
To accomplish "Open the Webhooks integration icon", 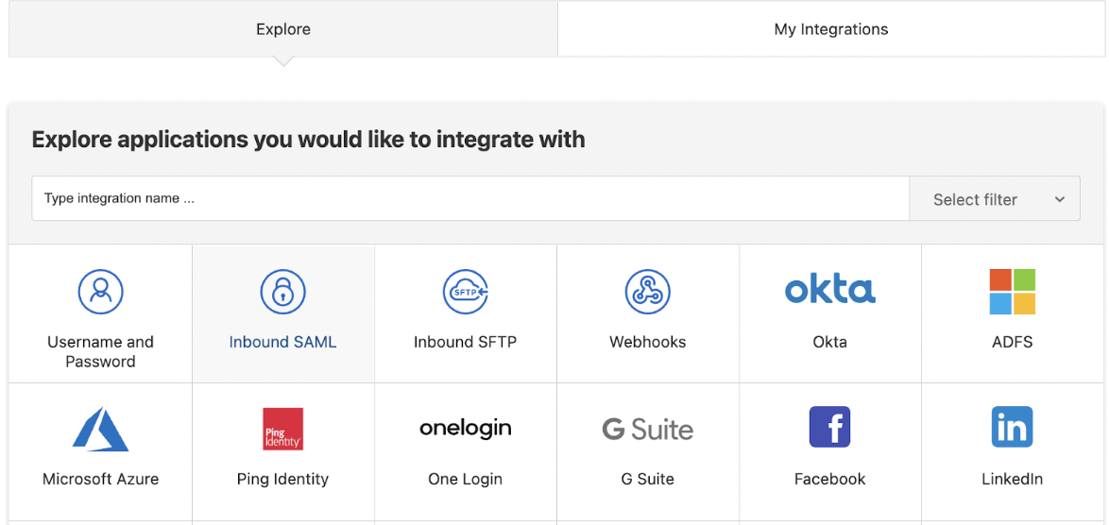I will coord(647,292).
